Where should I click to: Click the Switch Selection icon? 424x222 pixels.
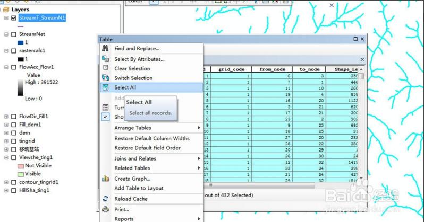click(105, 78)
